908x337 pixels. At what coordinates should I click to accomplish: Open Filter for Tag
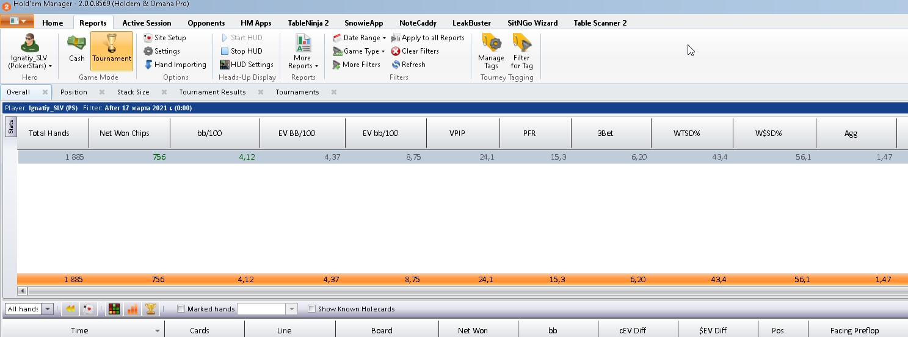[521, 51]
